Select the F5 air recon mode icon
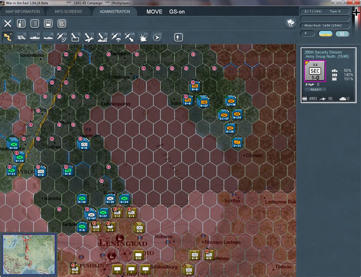This screenshot has width=361, height=277. (x=62, y=37)
